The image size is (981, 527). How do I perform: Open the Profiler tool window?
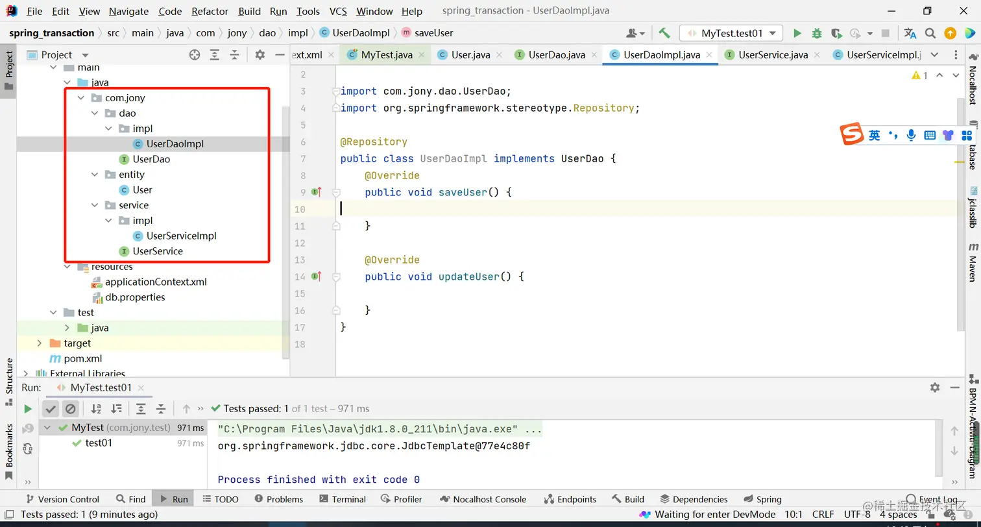(401, 499)
